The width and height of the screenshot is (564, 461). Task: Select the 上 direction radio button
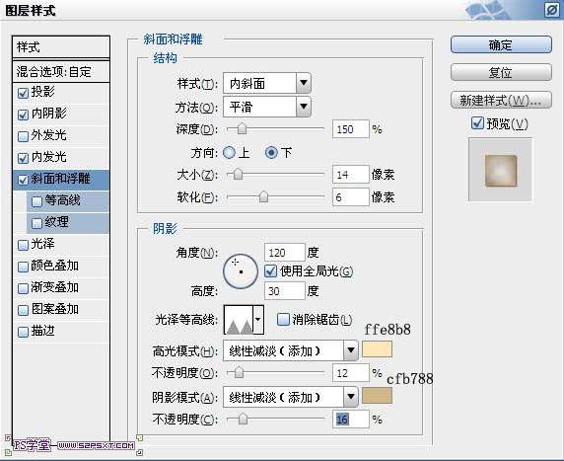(229, 153)
